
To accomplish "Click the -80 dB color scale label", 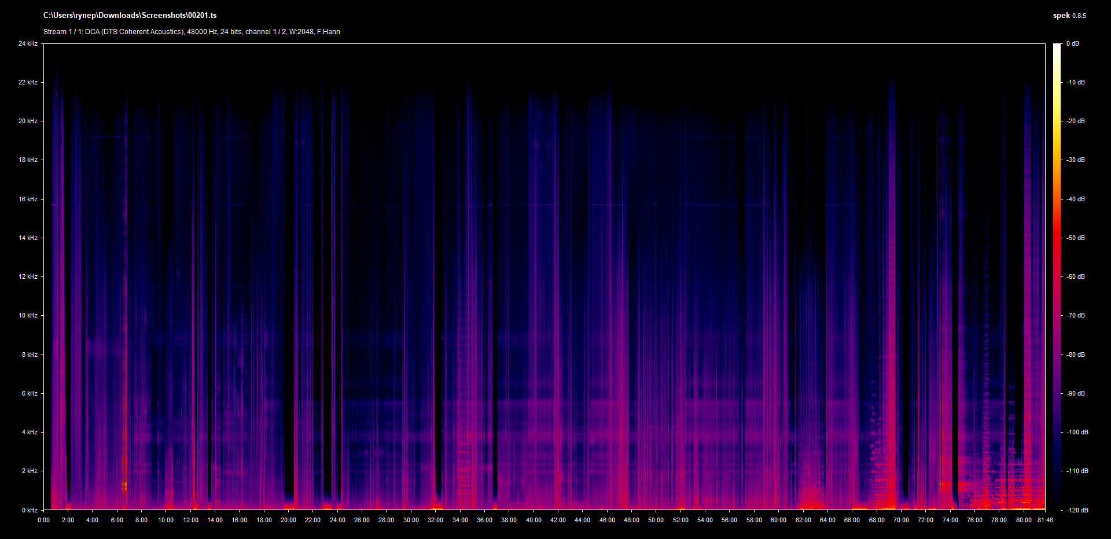I will coord(1076,355).
